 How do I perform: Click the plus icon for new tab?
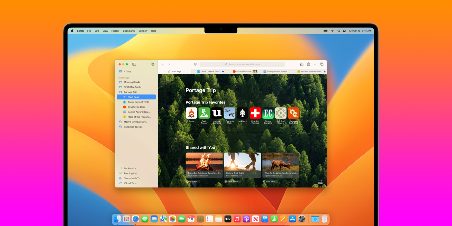[315, 64]
